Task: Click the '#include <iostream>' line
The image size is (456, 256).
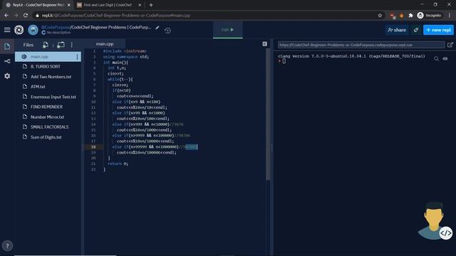Action: [x=125, y=51]
